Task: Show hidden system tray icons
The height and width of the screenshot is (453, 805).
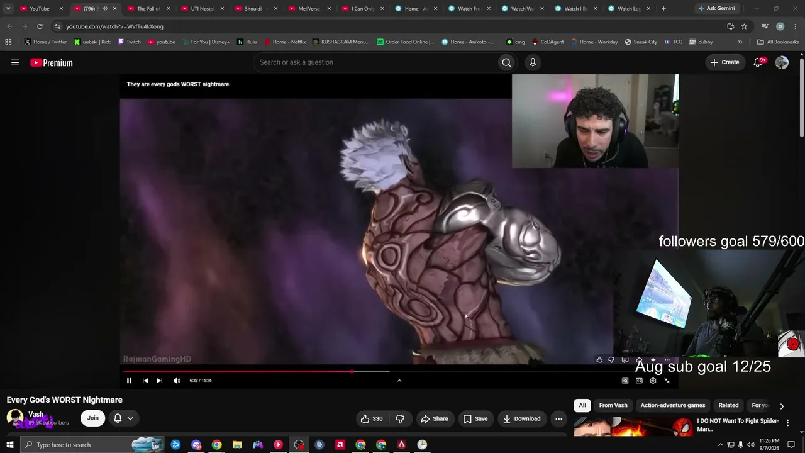Action: coord(720,445)
